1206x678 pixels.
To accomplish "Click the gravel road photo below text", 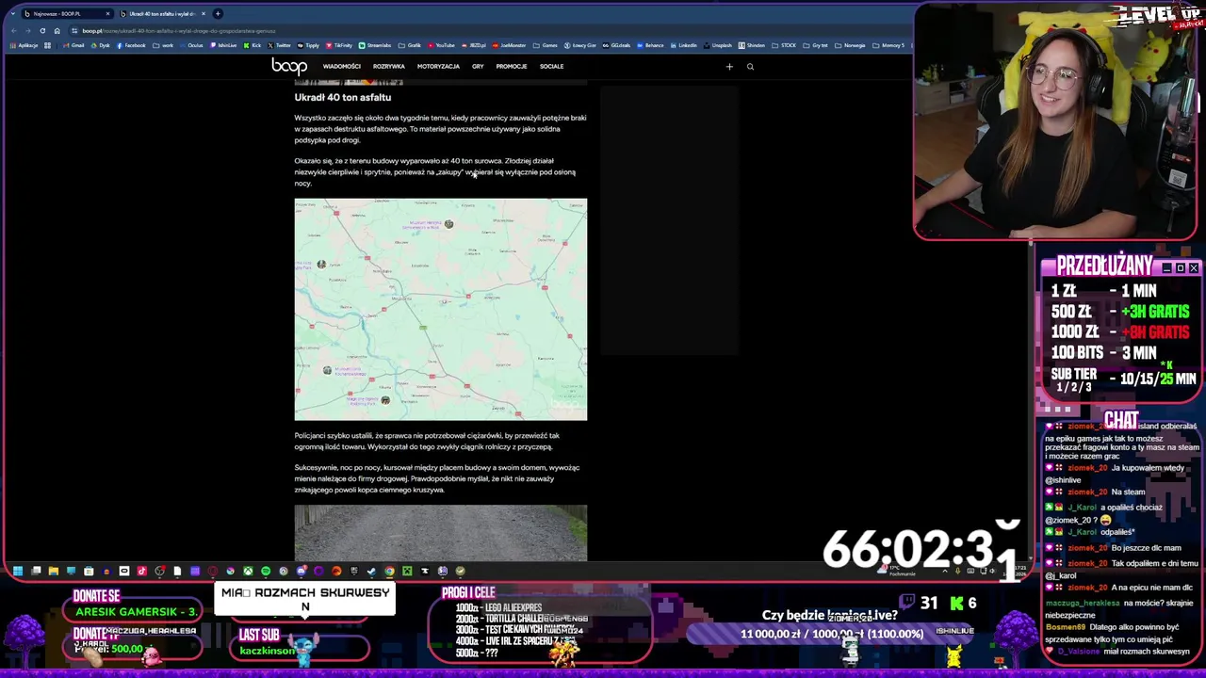I will 440,533.
